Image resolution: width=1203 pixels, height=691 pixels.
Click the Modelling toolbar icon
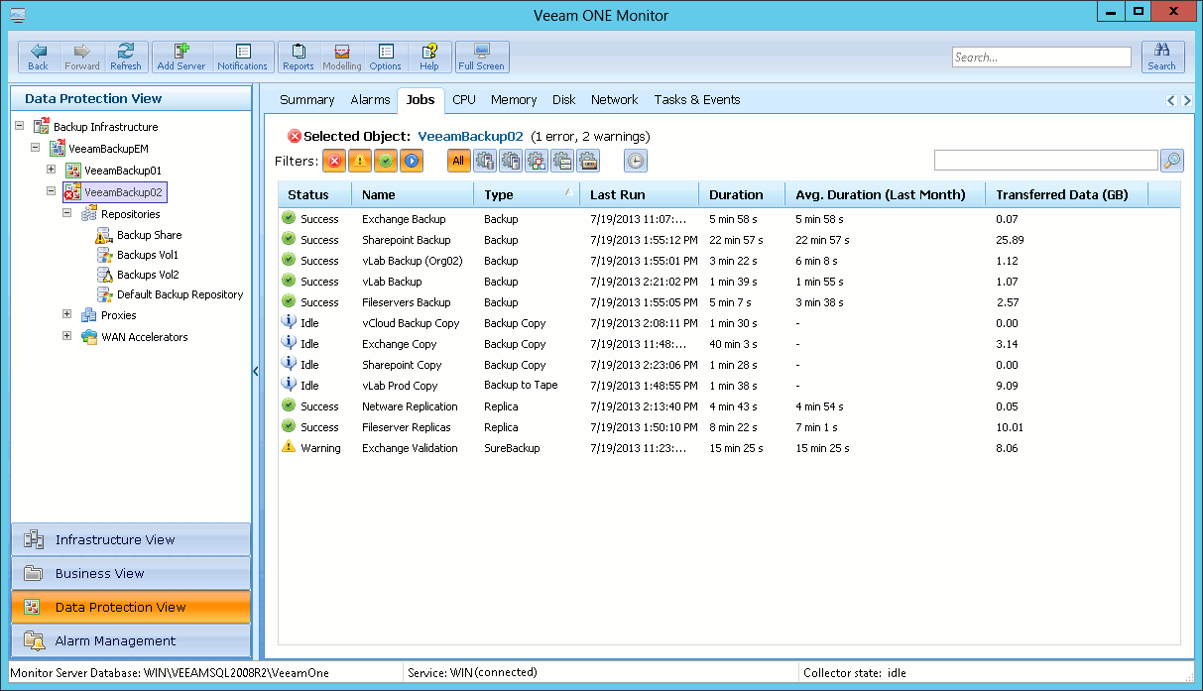(x=342, y=58)
